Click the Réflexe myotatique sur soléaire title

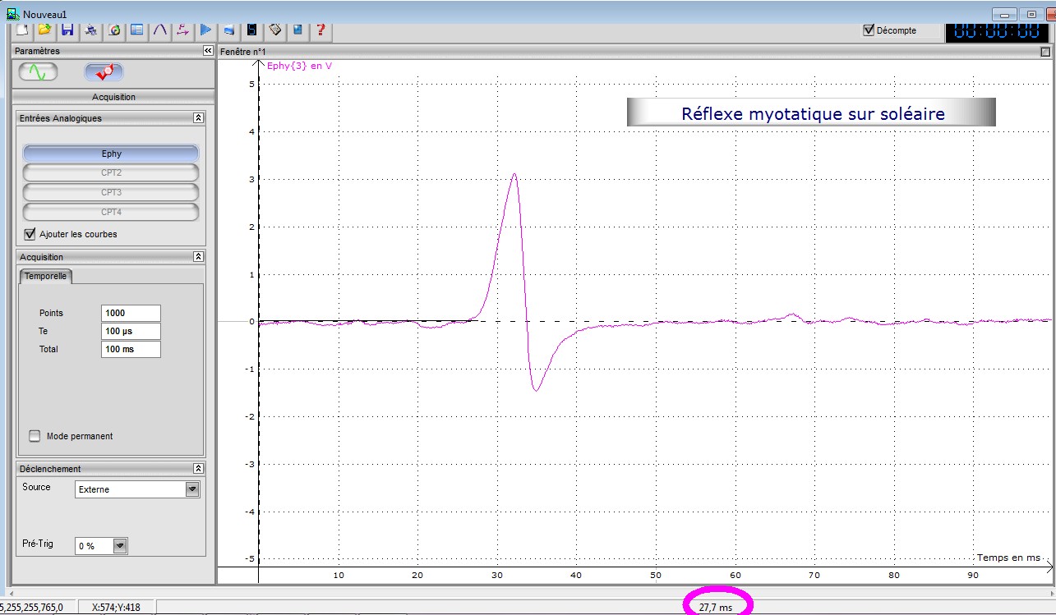point(812,113)
